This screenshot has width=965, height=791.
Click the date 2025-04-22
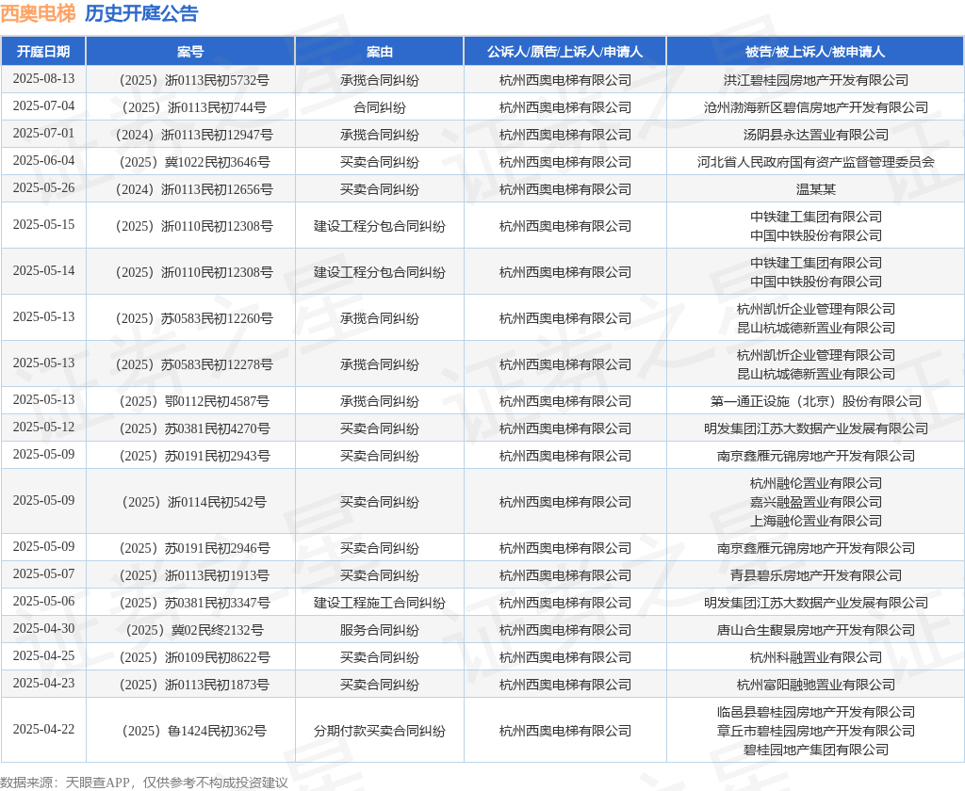43,729
